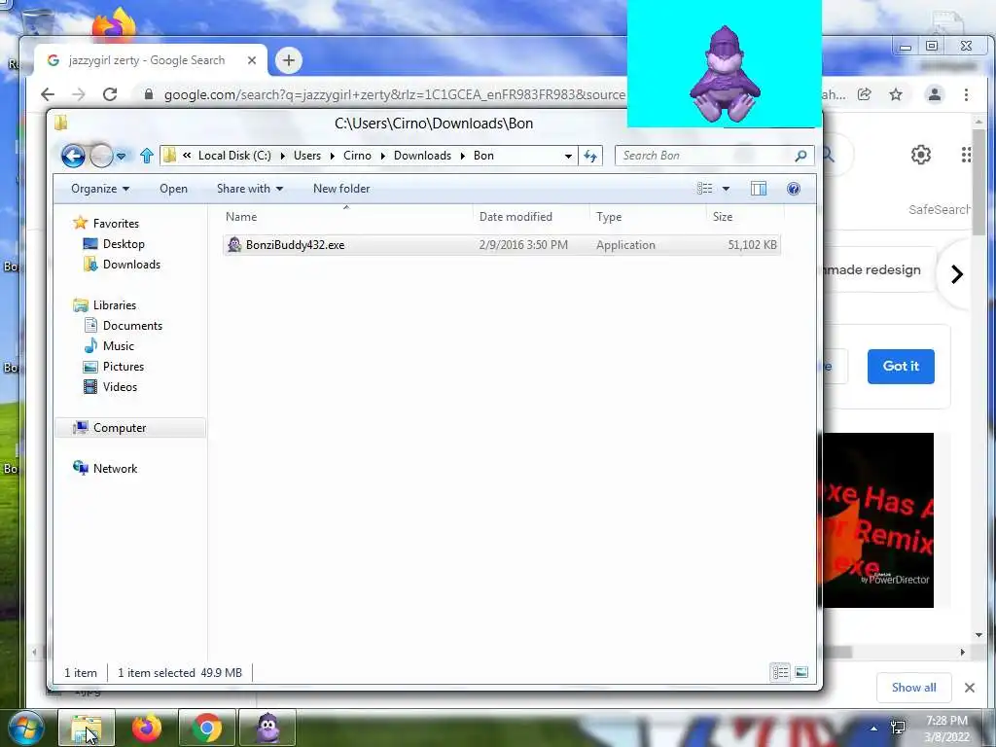Open Libraries in navigation pane
Viewport: 996px width, 747px height.
(115, 305)
